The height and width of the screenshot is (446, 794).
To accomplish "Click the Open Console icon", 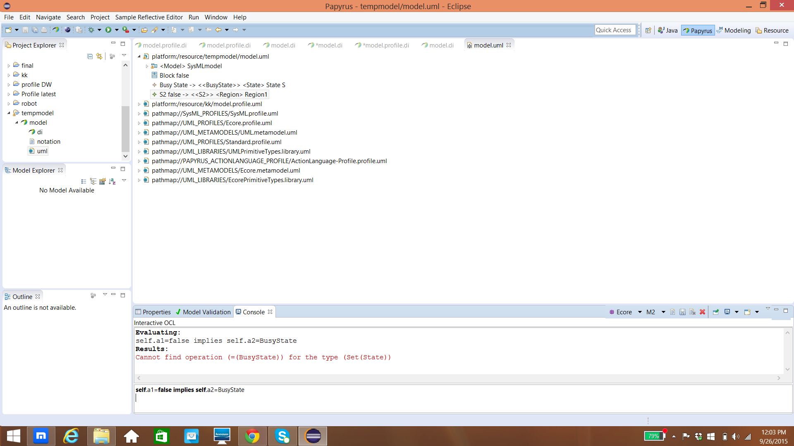I will tap(747, 312).
